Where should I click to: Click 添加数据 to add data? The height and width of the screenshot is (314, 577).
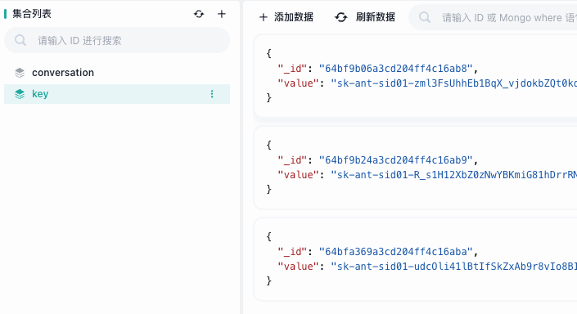[286, 17]
